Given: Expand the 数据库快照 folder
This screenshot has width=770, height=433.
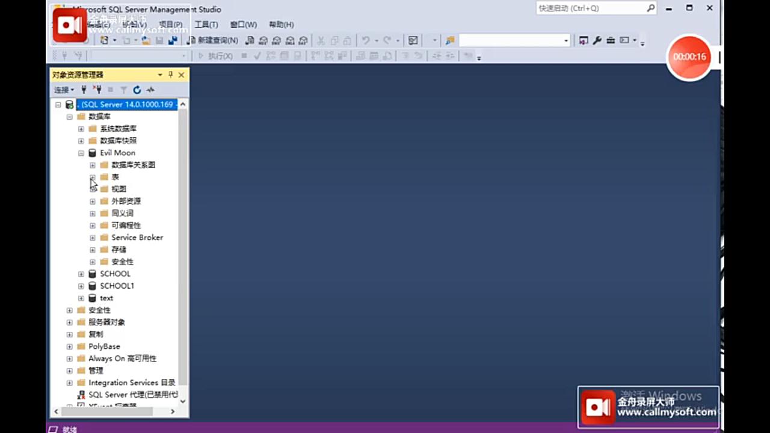Looking at the screenshot, I should 81,141.
